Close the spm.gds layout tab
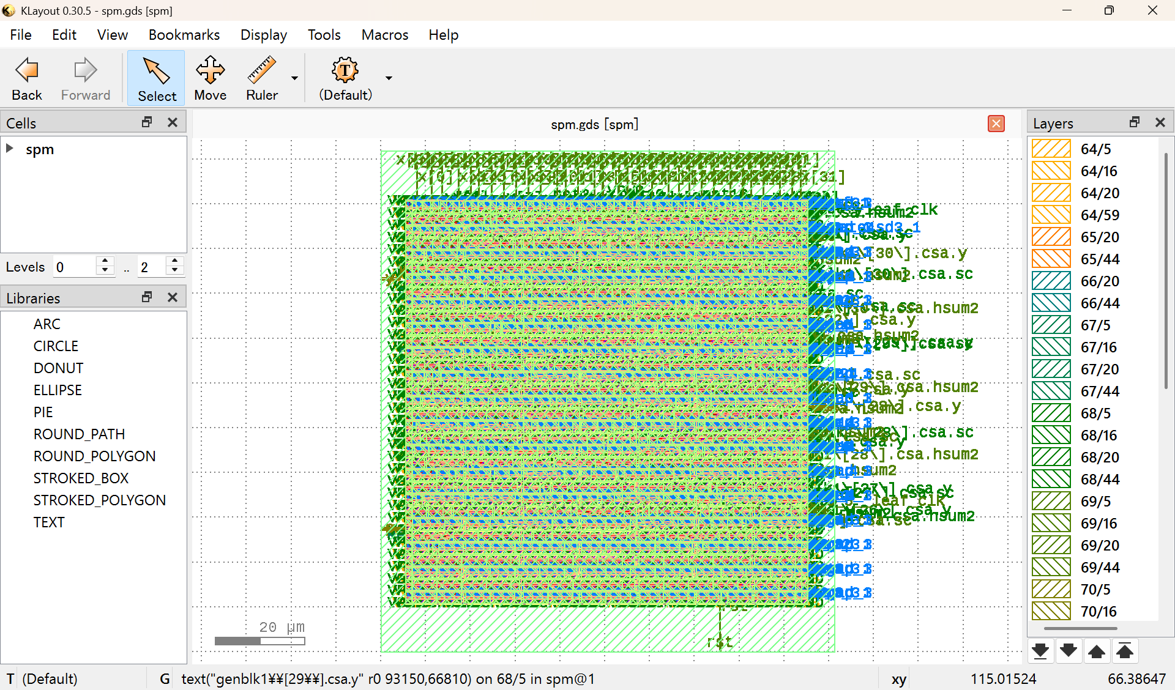Image resolution: width=1175 pixels, height=690 pixels. (x=996, y=124)
